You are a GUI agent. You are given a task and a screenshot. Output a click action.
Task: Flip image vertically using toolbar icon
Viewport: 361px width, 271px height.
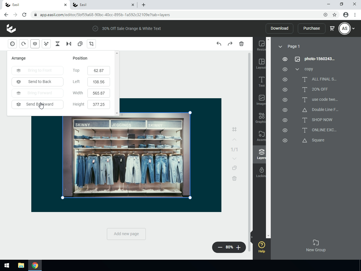click(x=58, y=44)
